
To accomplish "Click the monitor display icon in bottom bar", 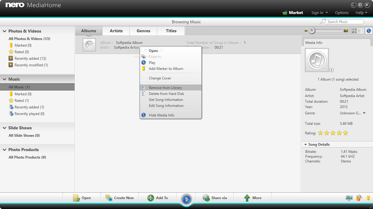I will pos(349,198).
